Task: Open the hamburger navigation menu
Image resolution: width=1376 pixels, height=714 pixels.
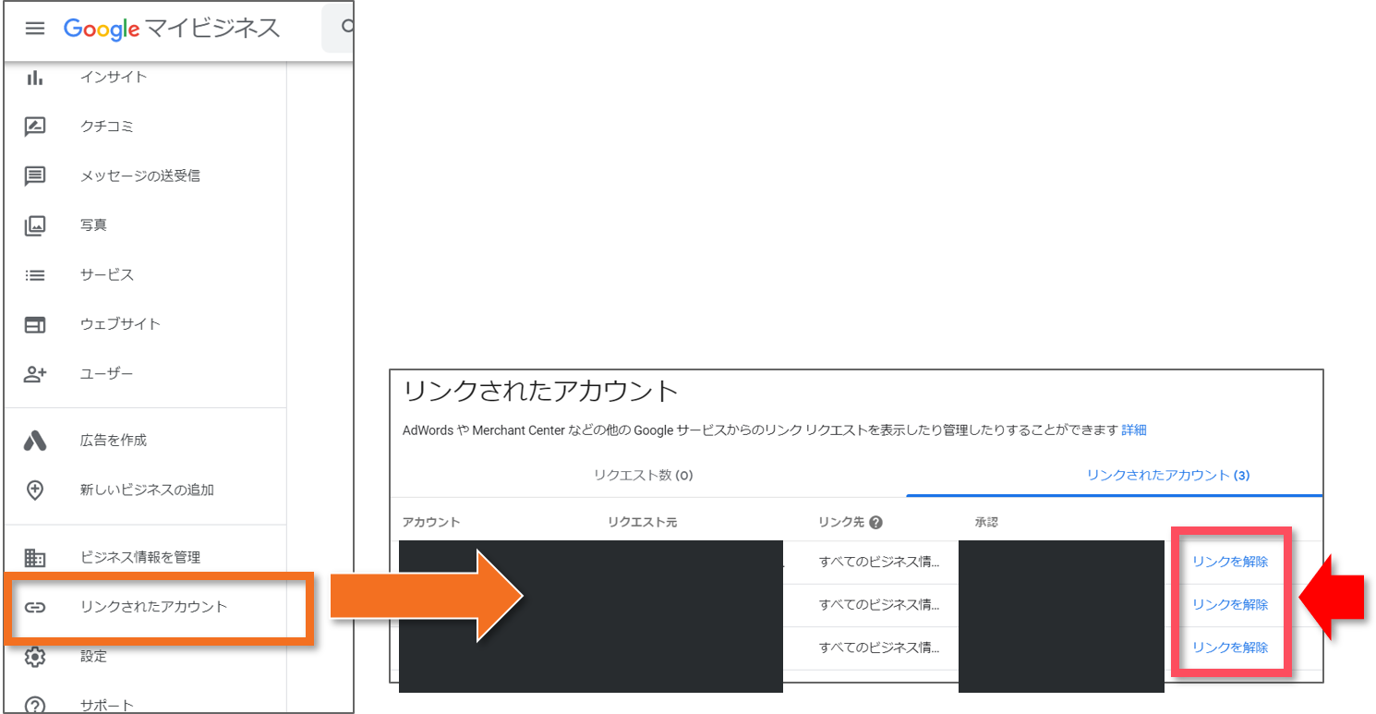Action: point(35,29)
